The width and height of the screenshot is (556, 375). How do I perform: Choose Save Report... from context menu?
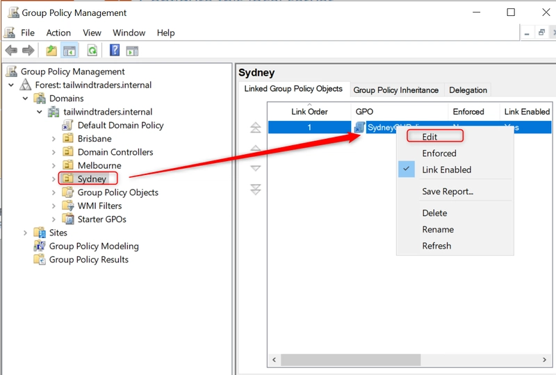[448, 192]
